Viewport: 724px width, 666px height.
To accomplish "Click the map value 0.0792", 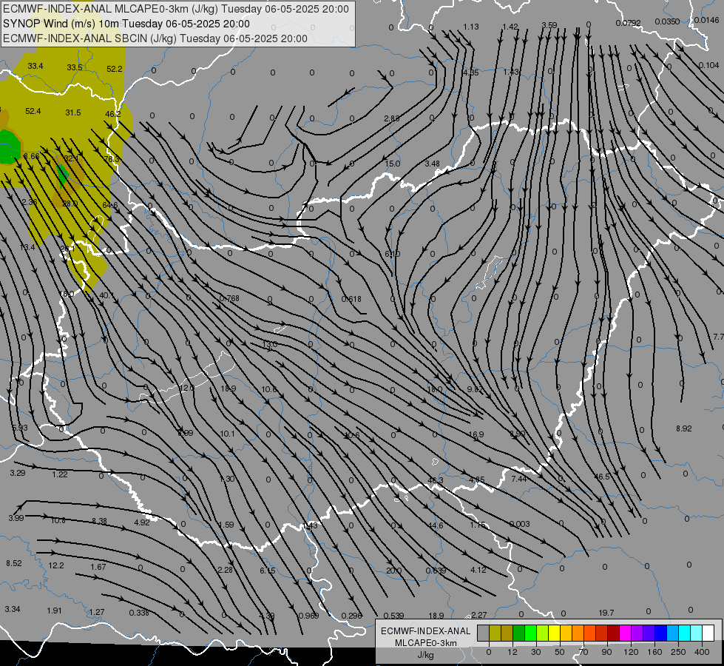I will (629, 23).
